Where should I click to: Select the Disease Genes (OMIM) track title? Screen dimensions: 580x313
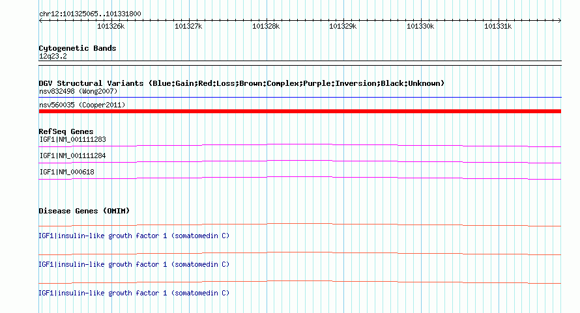coord(84,211)
